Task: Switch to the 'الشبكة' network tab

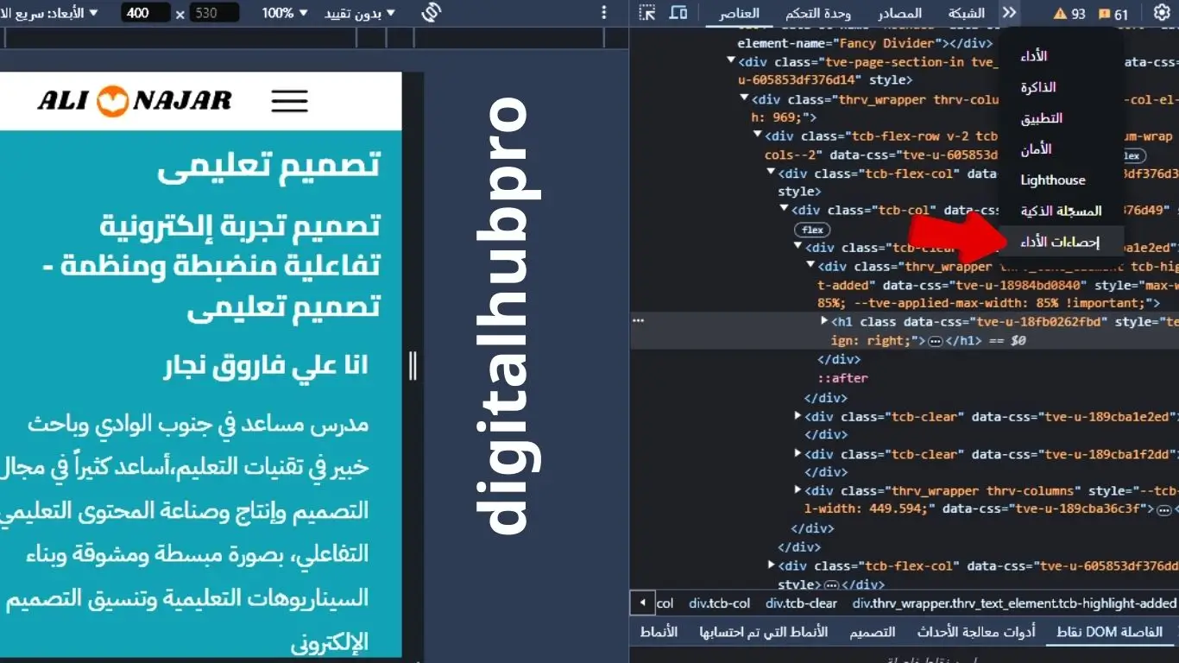Action: tap(967, 13)
